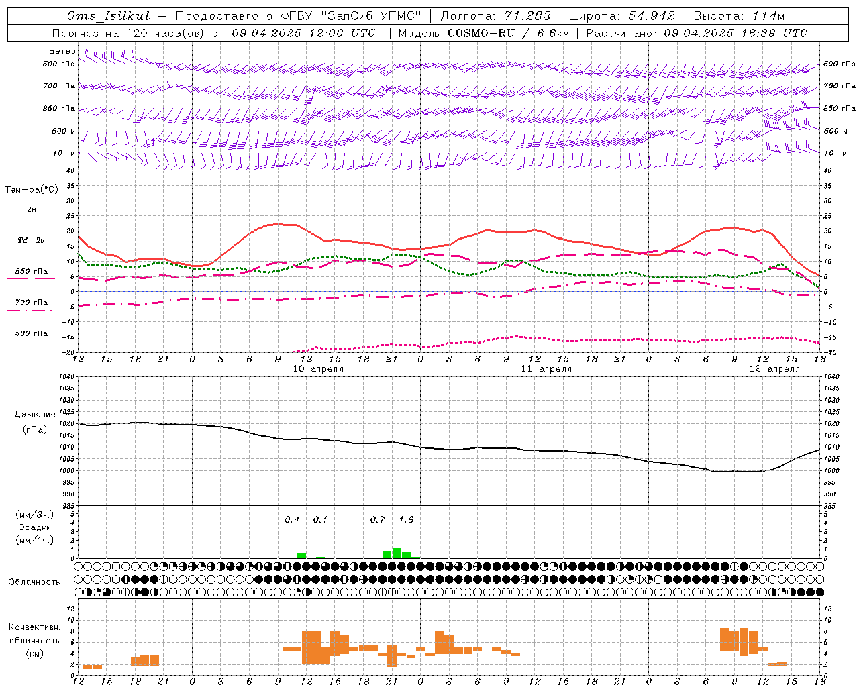The height and width of the screenshot is (687, 859).
Task: Click the Рассчитано: 09.04.2025 16:39 UTC text
Action: pyautogui.click(x=697, y=33)
